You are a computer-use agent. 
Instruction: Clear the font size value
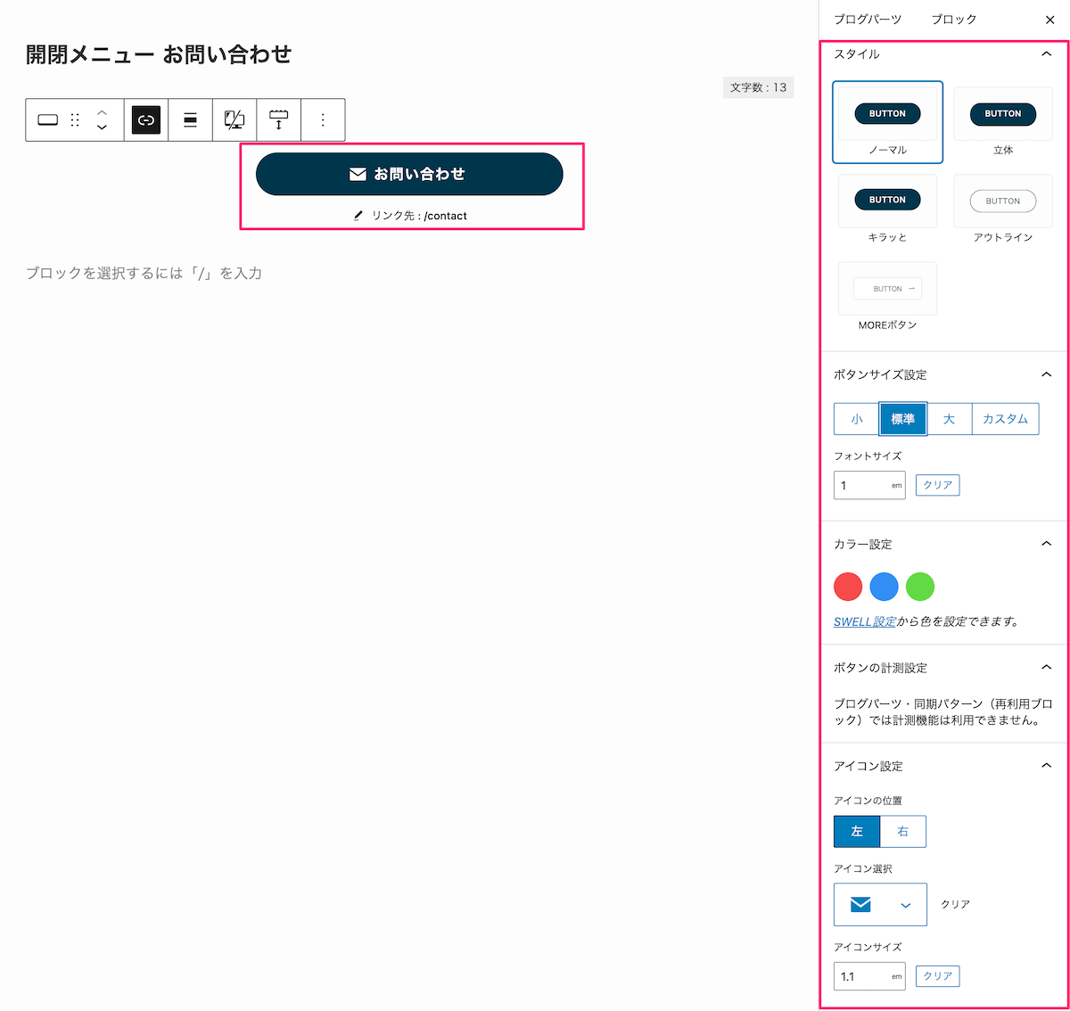pos(937,485)
